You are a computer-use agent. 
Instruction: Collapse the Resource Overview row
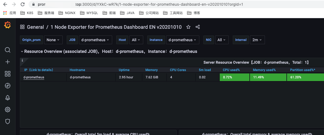click(x=22, y=52)
